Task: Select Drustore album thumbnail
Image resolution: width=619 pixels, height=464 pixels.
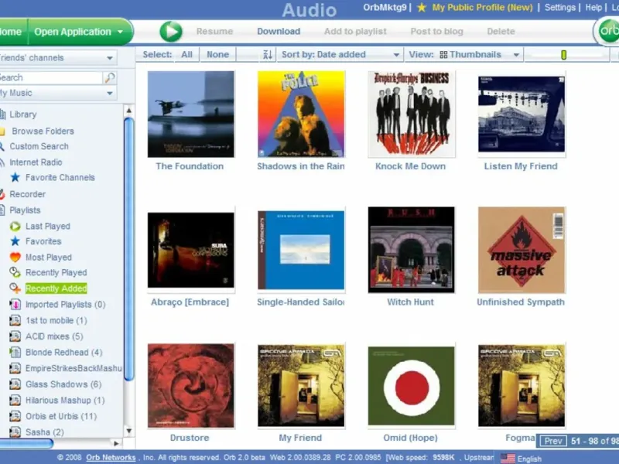Action: tap(190, 386)
